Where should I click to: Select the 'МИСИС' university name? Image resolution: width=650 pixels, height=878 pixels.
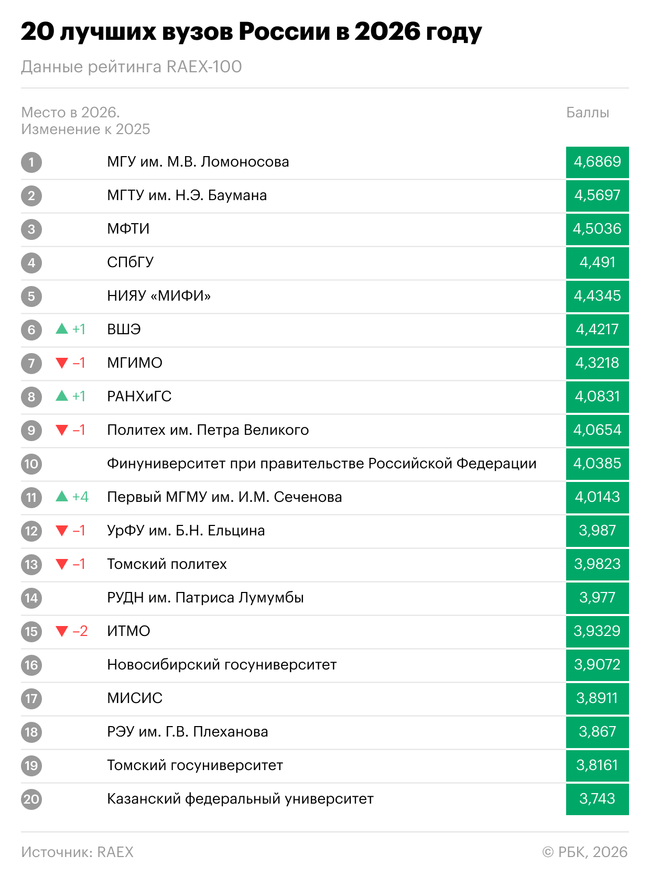[135, 698]
